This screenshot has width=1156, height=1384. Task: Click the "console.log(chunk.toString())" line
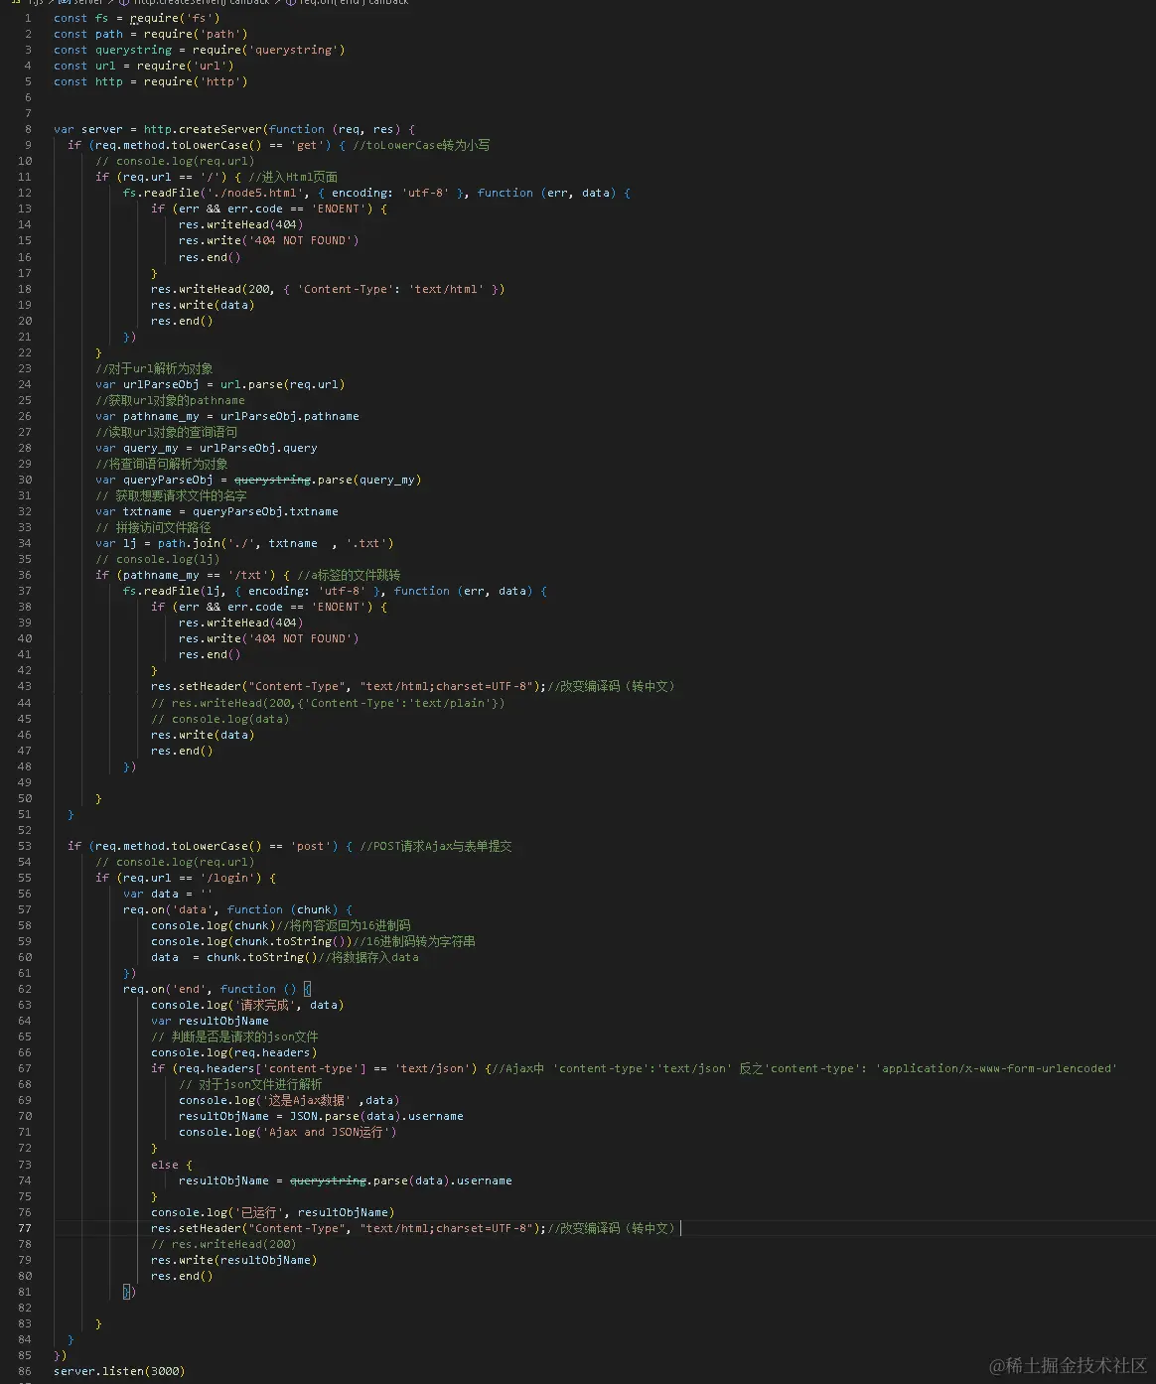point(313,941)
